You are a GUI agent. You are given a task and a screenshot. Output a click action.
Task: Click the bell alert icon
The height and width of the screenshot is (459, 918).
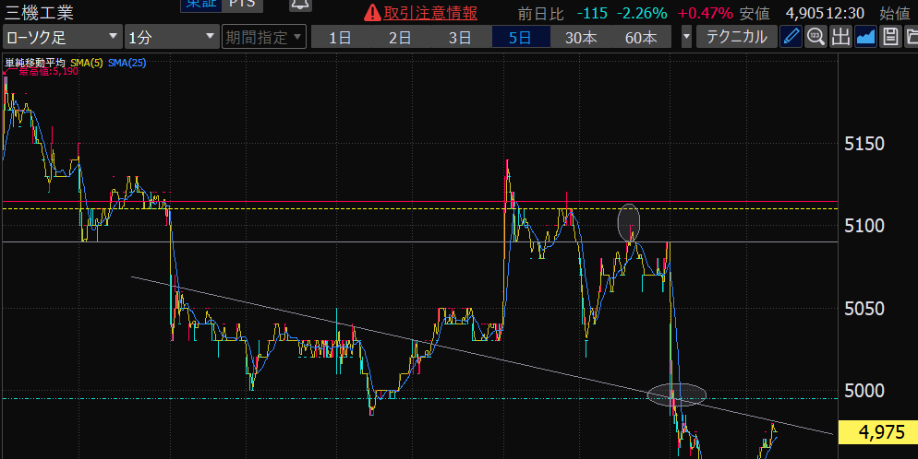tap(299, 6)
